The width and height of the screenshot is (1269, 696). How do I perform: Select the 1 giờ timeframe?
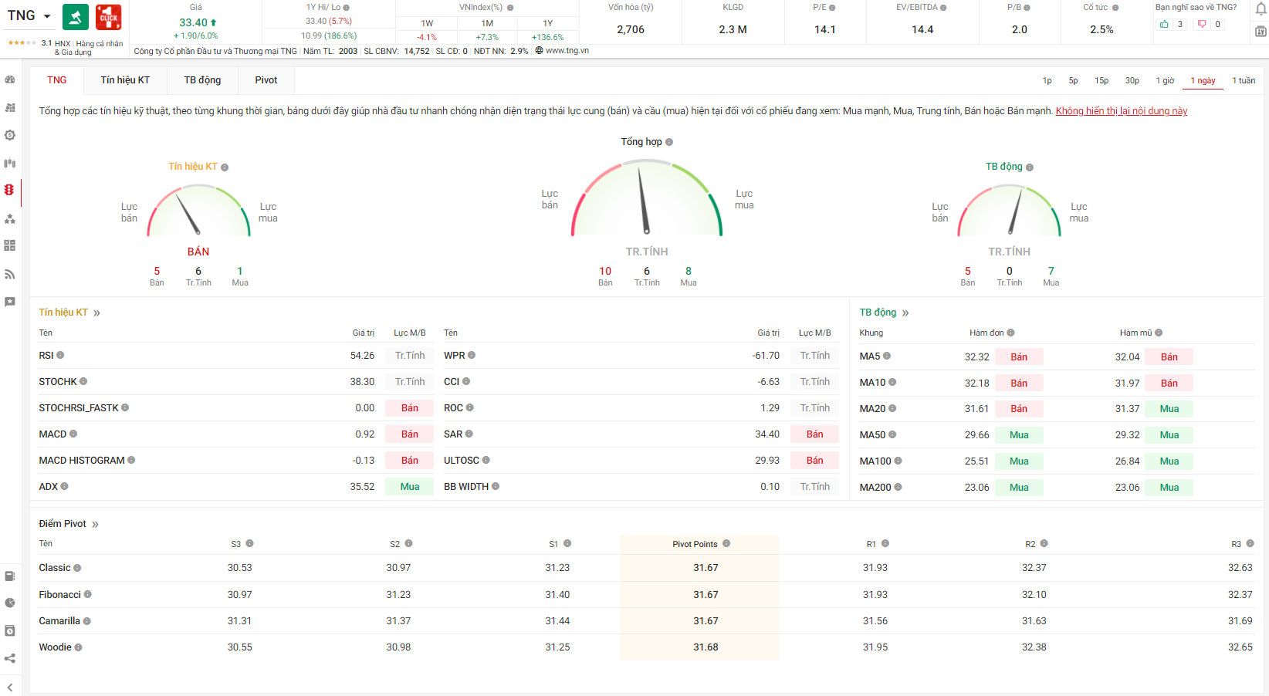click(x=1165, y=80)
